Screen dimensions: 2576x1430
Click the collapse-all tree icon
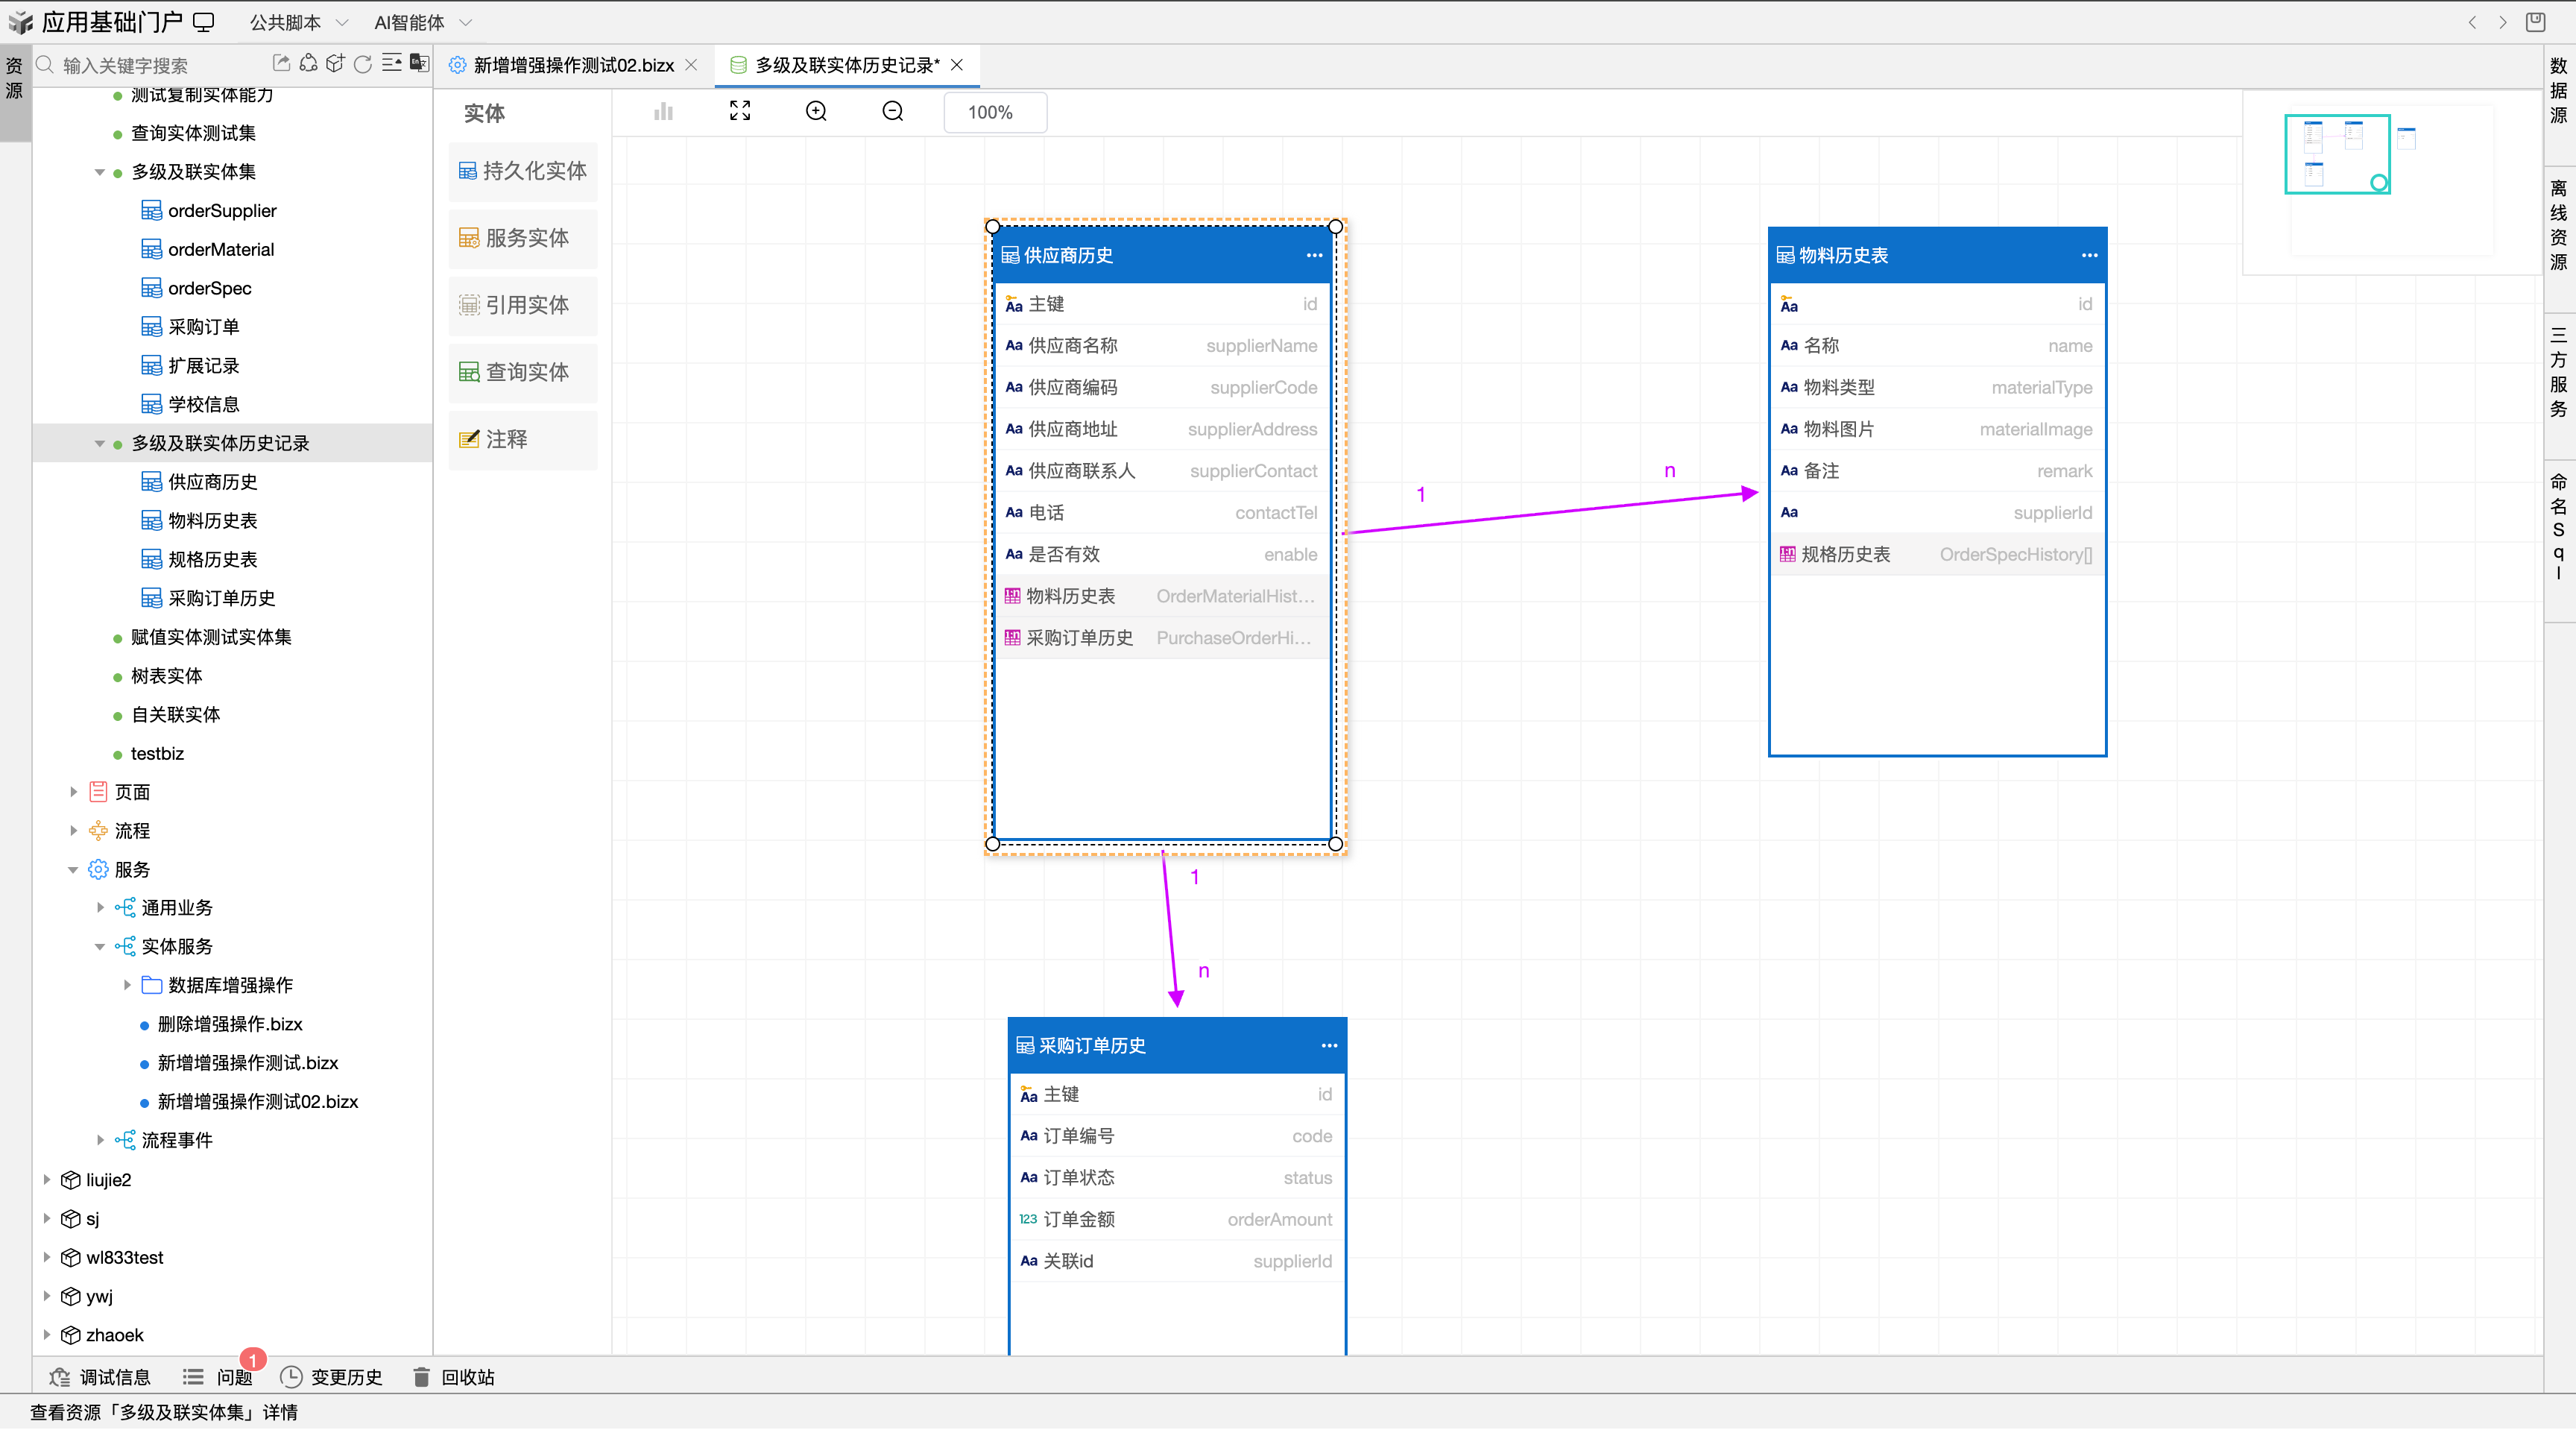[x=392, y=64]
